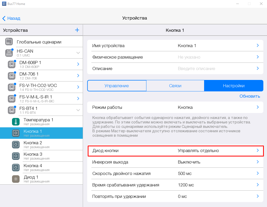Open the Инверсия выхода setting
The height and width of the screenshot is (207, 267).
coord(175,162)
